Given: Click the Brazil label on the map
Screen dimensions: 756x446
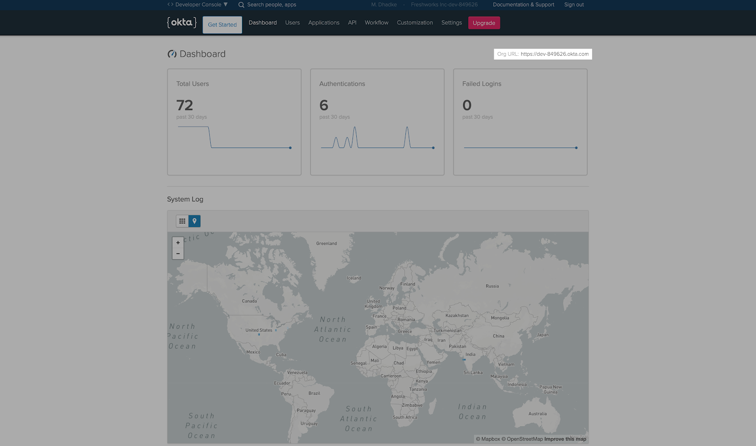Looking at the screenshot, I should coord(314,394).
